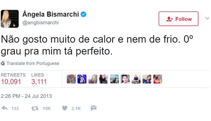Open tweet options chevron menu
The height and width of the screenshot is (121, 211).
click(x=207, y=18)
